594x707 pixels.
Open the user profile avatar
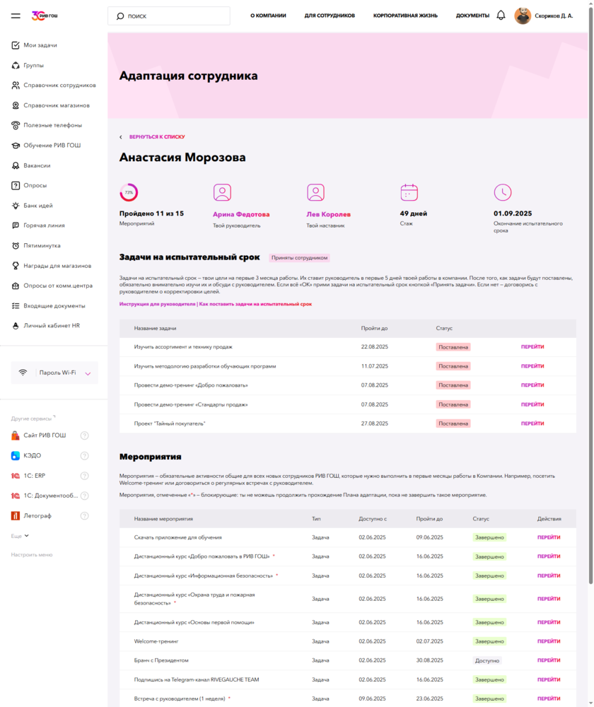[x=523, y=16]
